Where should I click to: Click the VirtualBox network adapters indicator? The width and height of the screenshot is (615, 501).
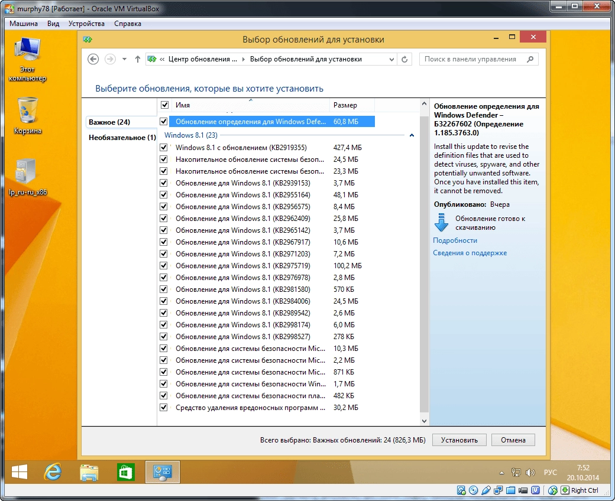499,490
